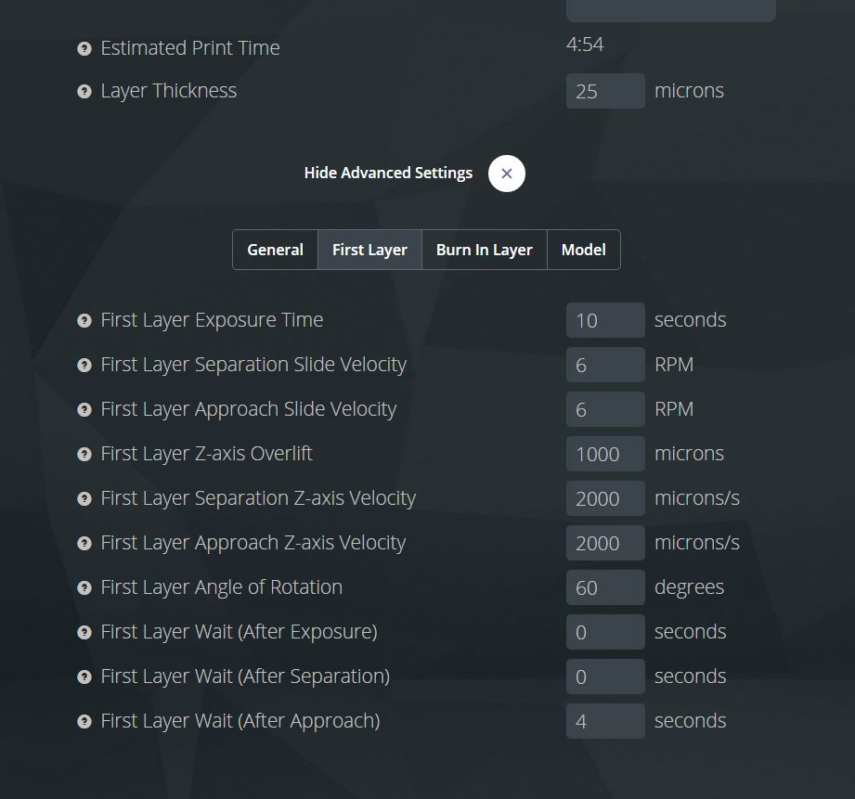Open help for First Layer Exposure Time
This screenshot has height=799, width=855.
click(x=84, y=320)
